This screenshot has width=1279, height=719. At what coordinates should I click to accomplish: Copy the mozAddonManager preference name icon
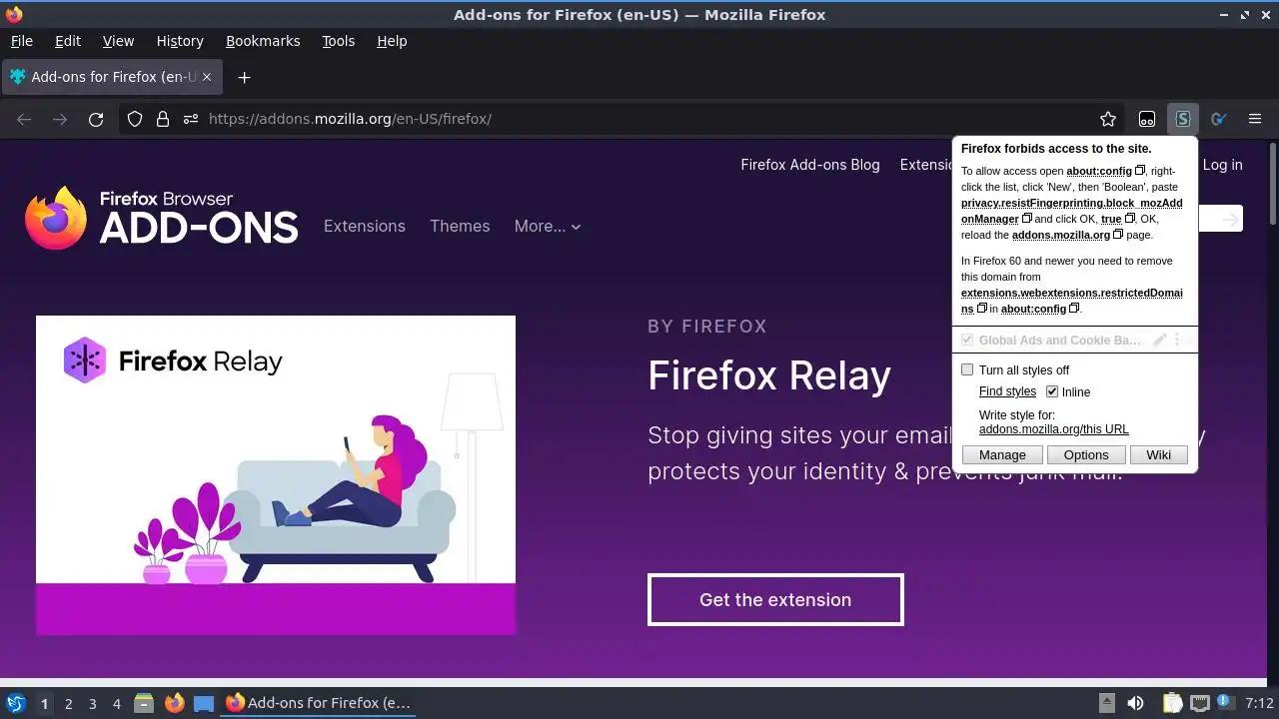1027,219
